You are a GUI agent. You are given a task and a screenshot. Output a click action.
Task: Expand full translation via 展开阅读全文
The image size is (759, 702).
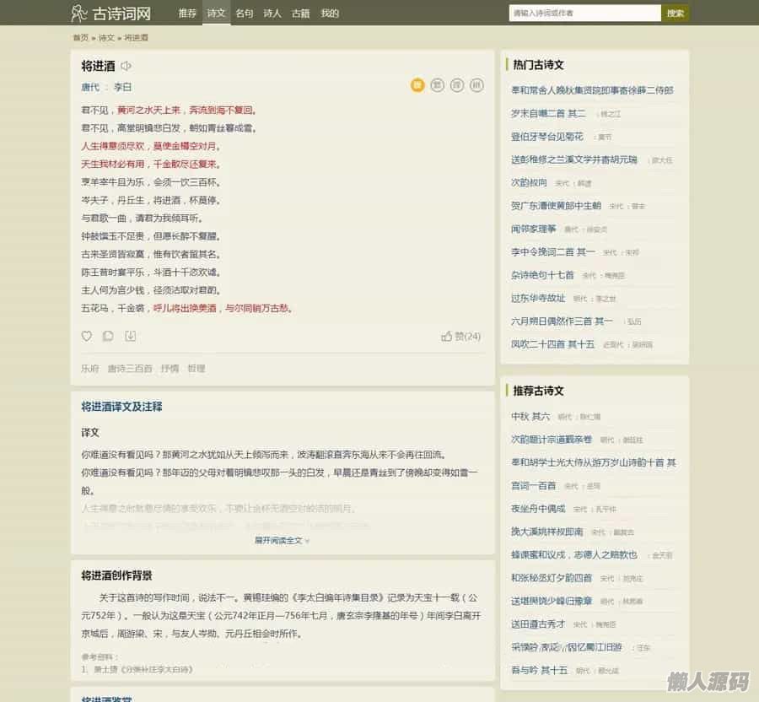click(x=282, y=540)
